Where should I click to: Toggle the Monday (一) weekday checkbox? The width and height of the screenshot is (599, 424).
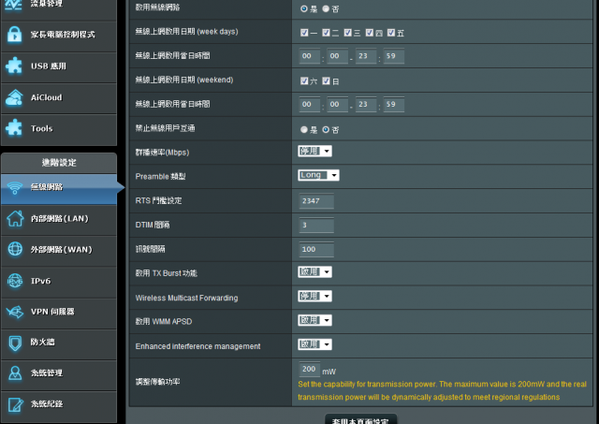point(304,33)
